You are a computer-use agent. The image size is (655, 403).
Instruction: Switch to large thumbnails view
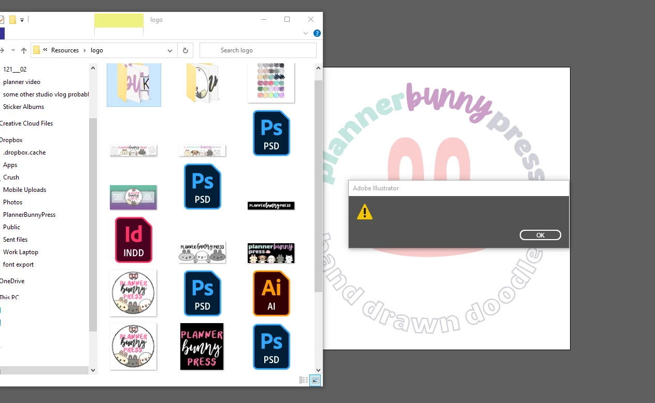[315, 380]
